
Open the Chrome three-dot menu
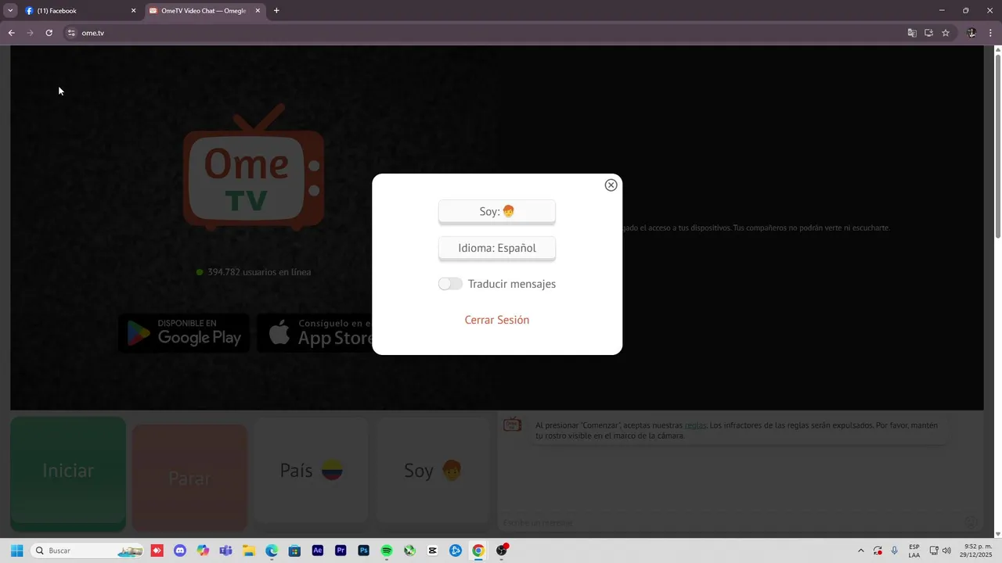991,33
